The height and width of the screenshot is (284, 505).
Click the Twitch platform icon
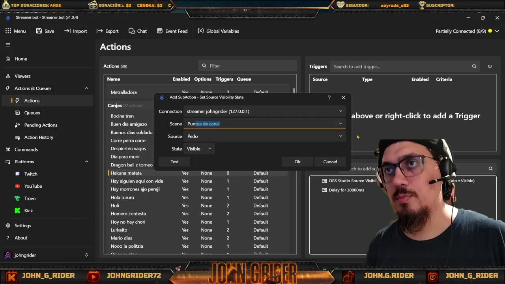click(x=17, y=174)
